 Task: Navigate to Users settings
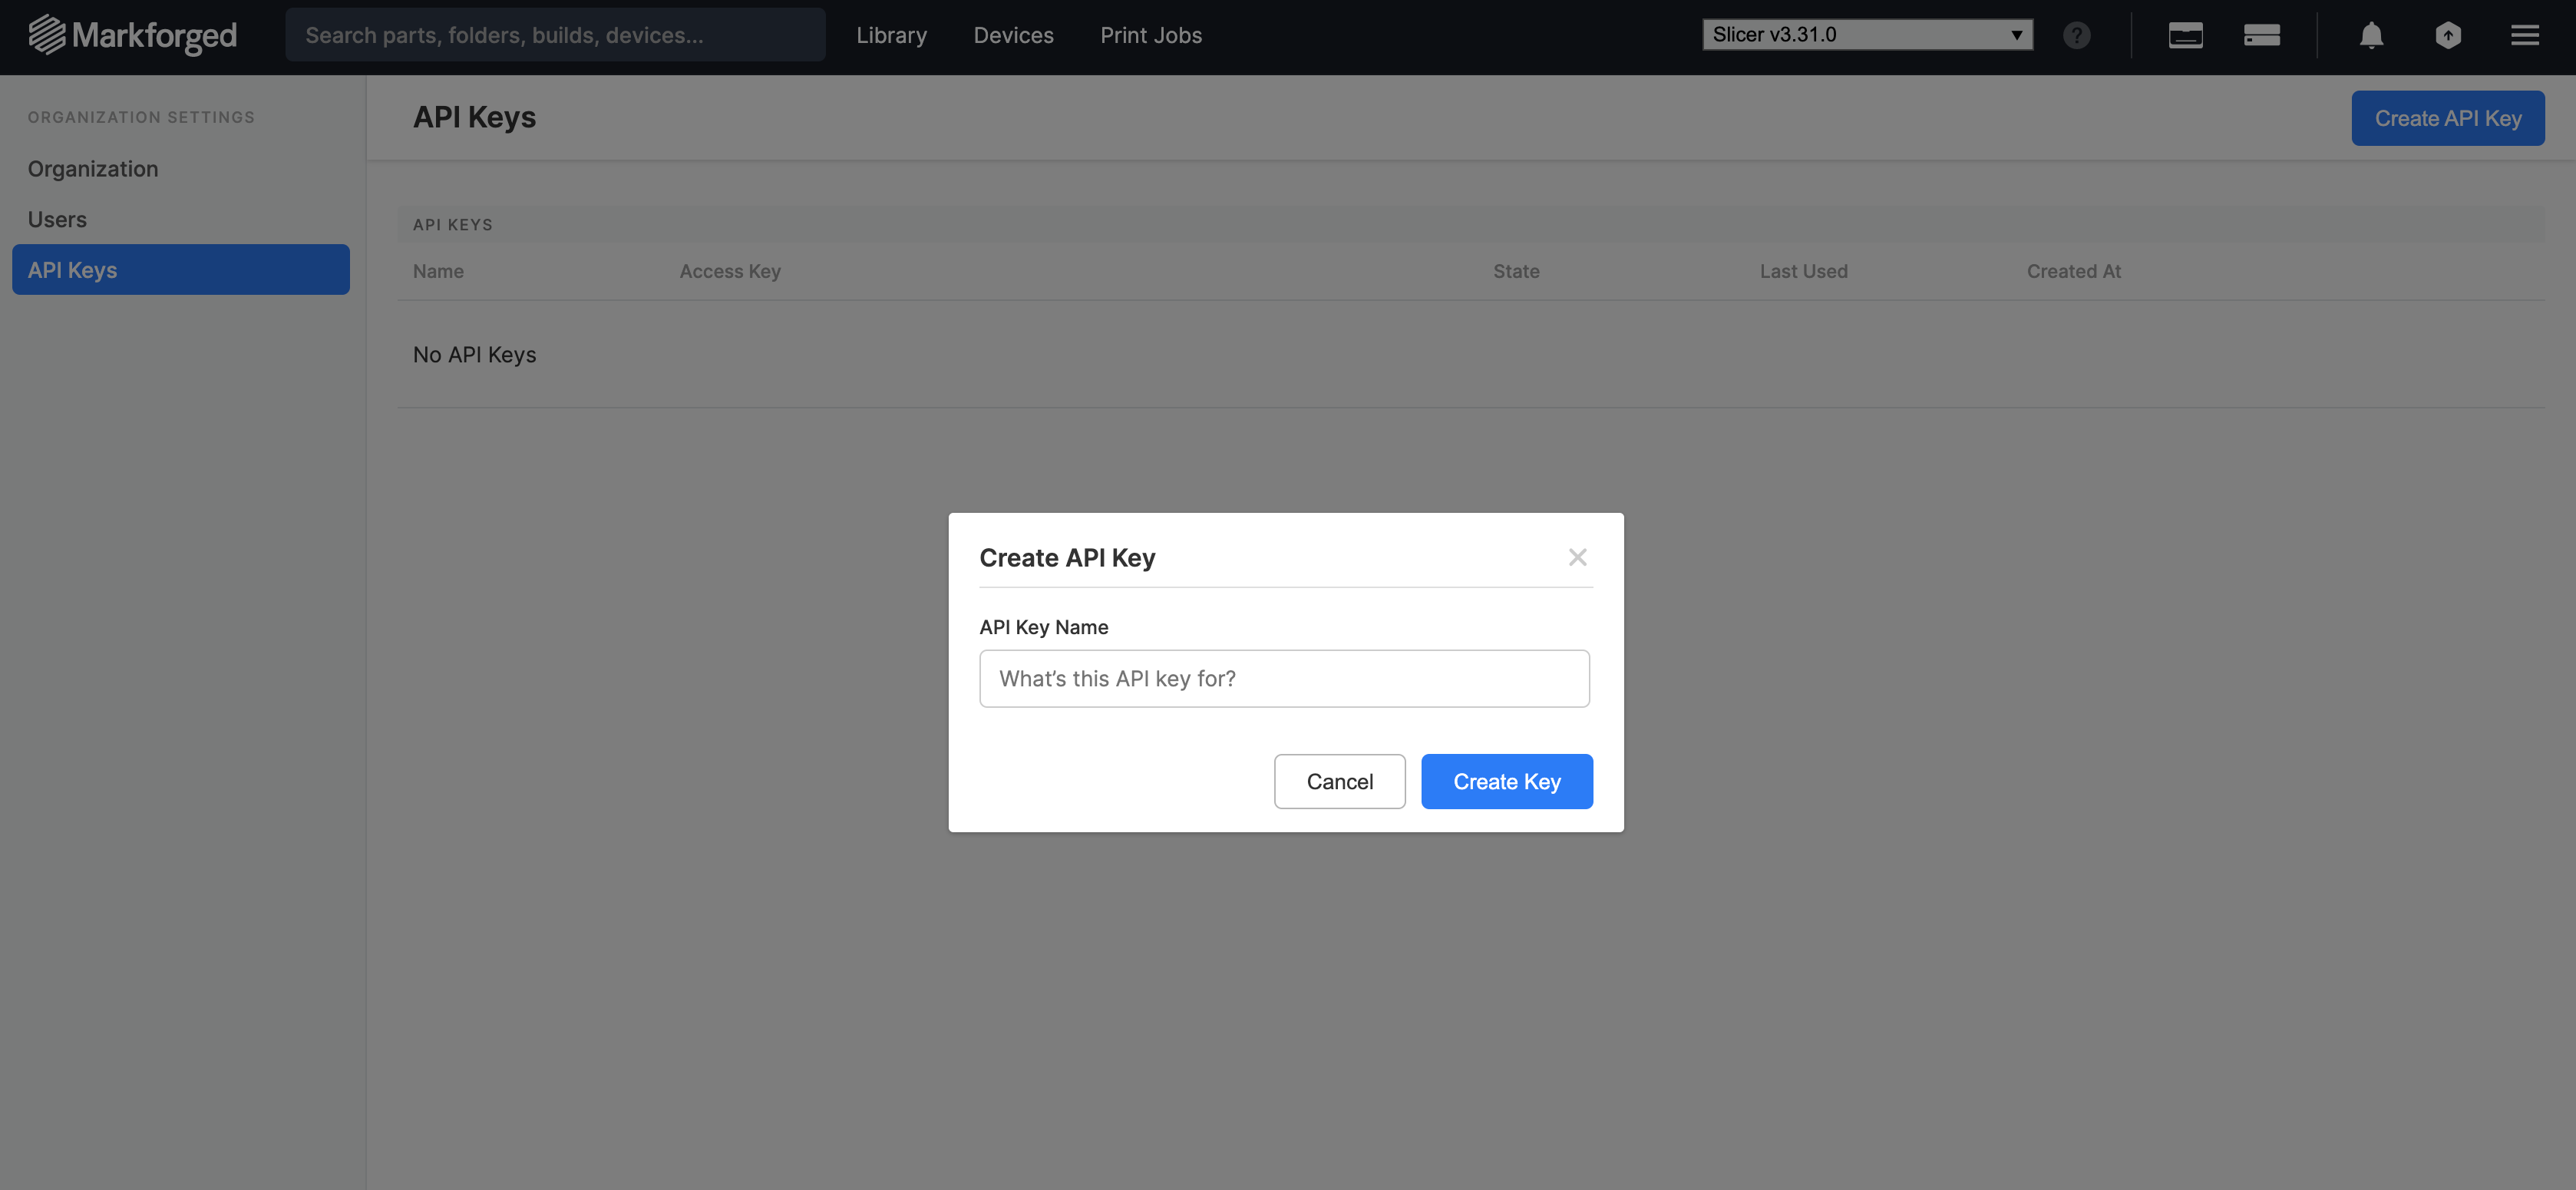(x=56, y=217)
